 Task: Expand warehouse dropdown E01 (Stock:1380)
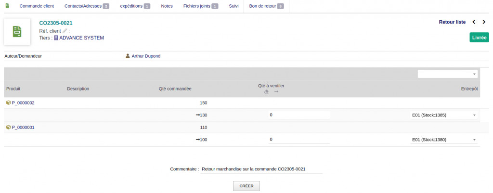(x=443, y=140)
